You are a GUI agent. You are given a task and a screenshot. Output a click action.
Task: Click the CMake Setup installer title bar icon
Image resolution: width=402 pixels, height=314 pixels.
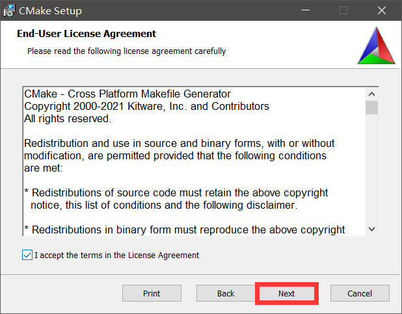[9, 11]
